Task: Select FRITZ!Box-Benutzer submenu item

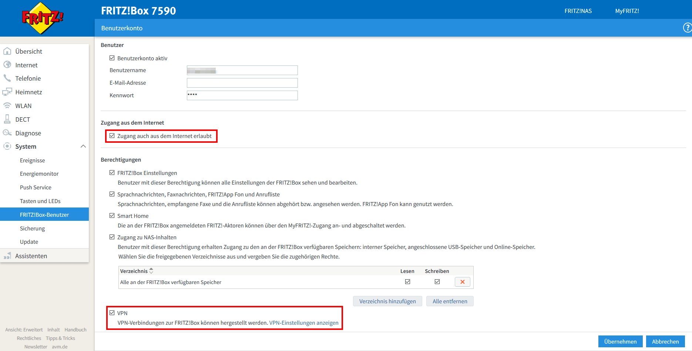Action: [44, 215]
